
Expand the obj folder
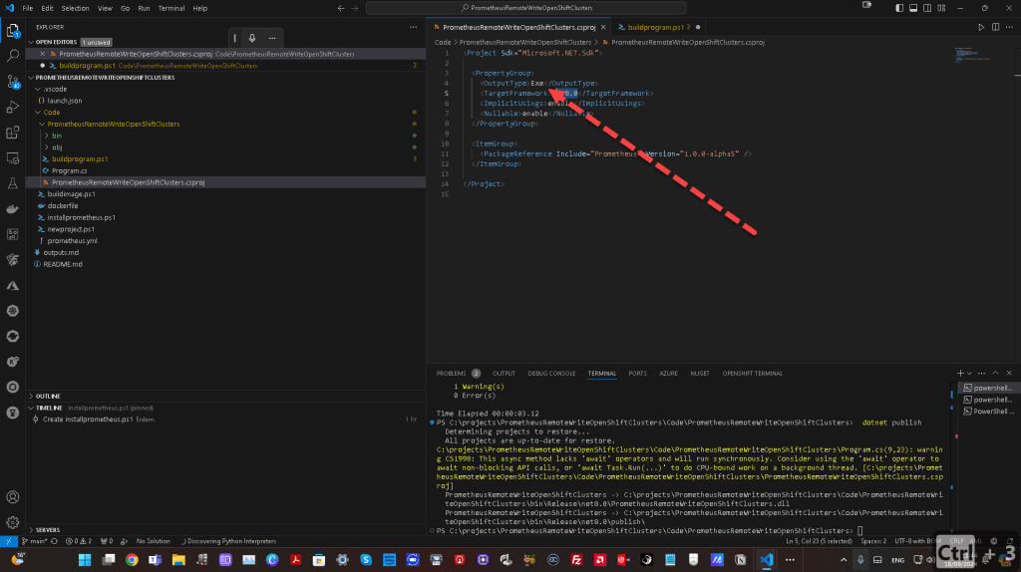[46, 147]
